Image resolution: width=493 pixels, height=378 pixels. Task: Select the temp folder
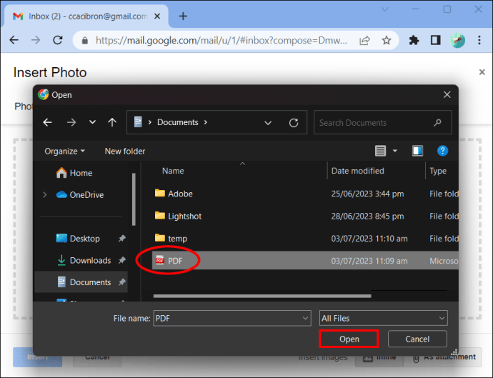pyautogui.click(x=171, y=239)
